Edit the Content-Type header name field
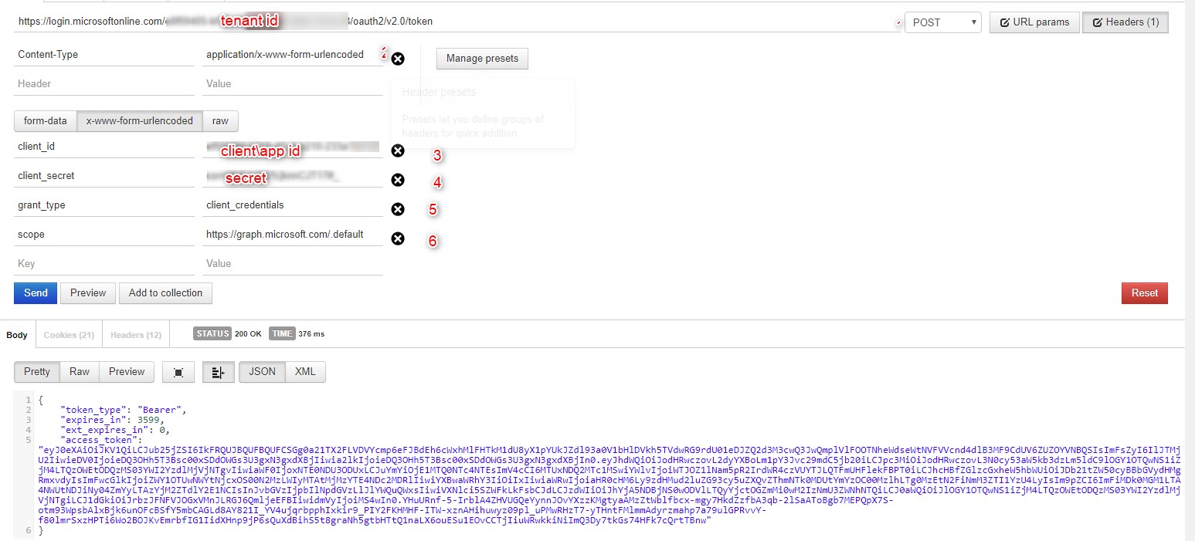 click(104, 55)
